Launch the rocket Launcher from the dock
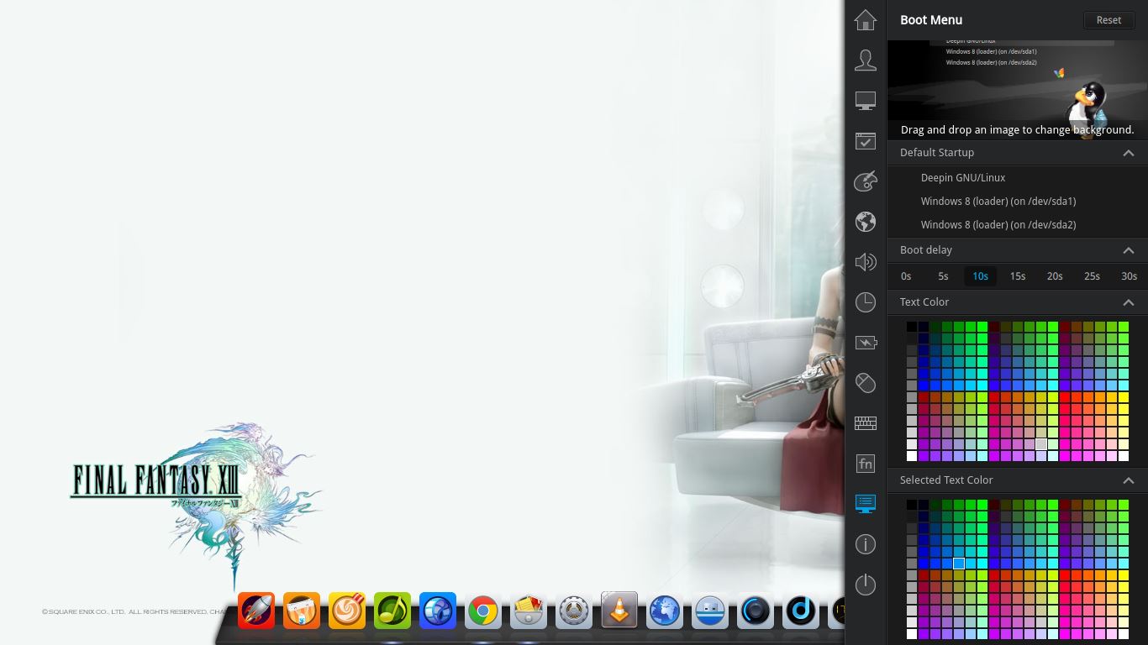 (x=256, y=611)
